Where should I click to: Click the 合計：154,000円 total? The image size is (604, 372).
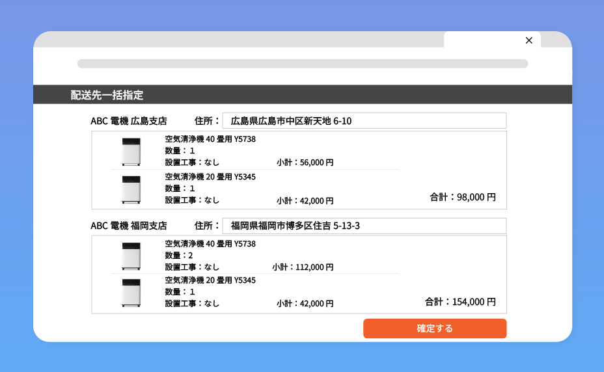tap(460, 302)
